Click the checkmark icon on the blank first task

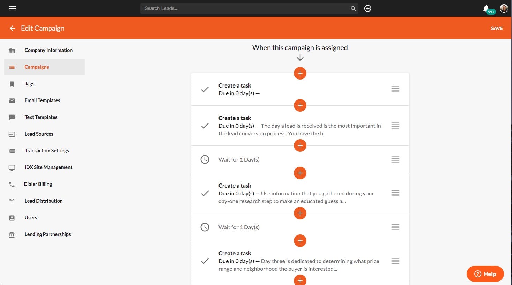click(205, 89)
